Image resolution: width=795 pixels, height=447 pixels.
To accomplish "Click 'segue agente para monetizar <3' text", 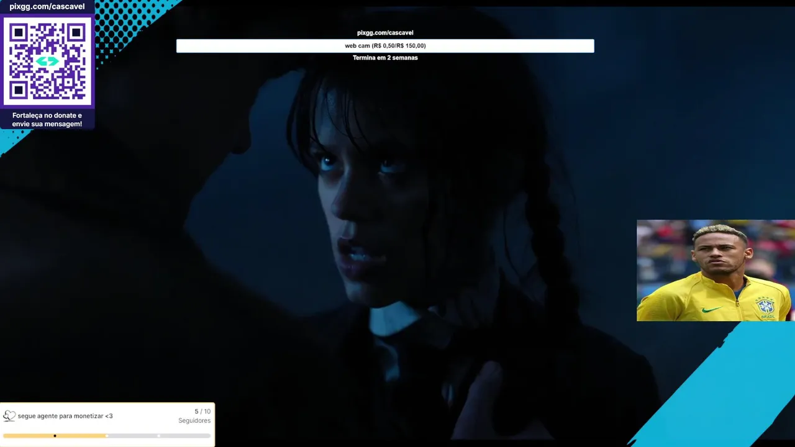I will tap(65, 416).
